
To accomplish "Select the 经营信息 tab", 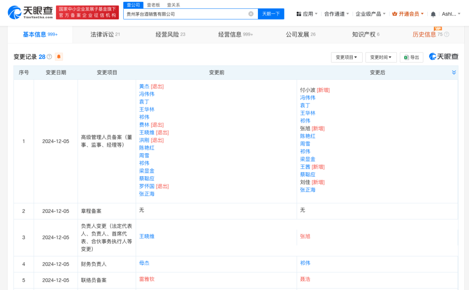I will point(235,34).
